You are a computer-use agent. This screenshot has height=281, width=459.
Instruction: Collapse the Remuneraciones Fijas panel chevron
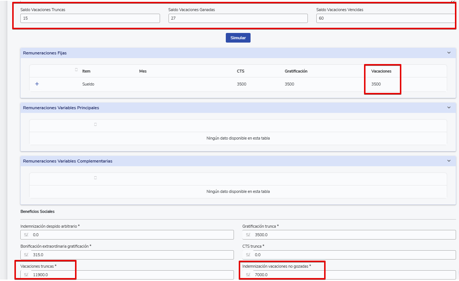click(x=449, y=53)
